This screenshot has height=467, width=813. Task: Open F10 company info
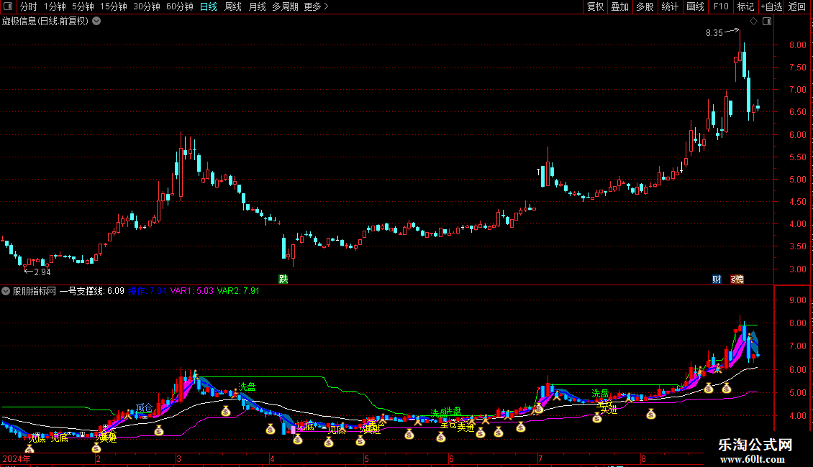[x=721, y=6]
